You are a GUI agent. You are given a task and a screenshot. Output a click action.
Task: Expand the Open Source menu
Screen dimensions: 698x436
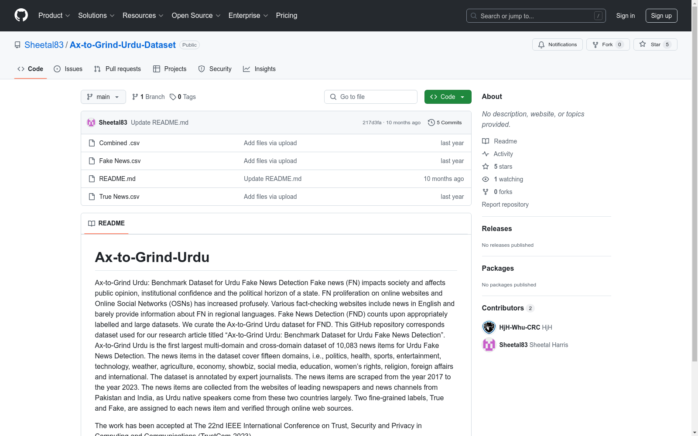pos(196,16)
